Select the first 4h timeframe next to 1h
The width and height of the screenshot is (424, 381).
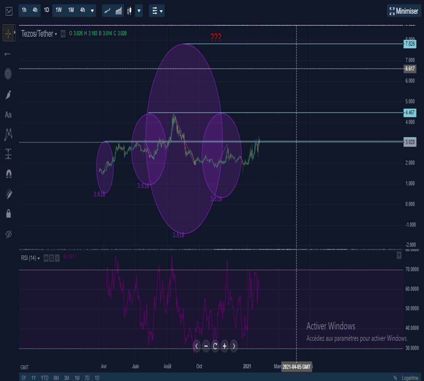35,10
